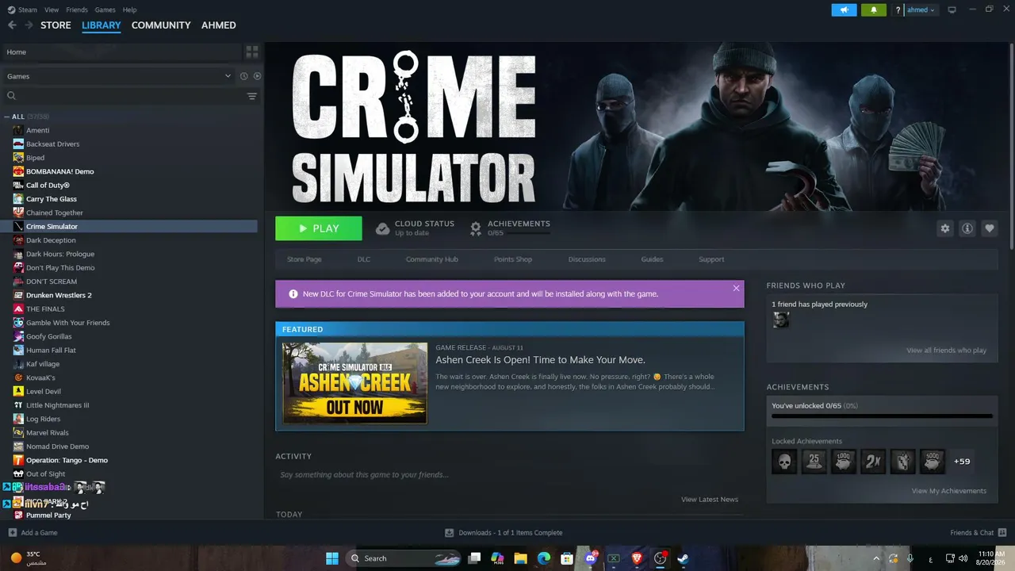Open the Store Page link
The height and width of the screenshot is (571, 1015).
[x=304, y=259]
